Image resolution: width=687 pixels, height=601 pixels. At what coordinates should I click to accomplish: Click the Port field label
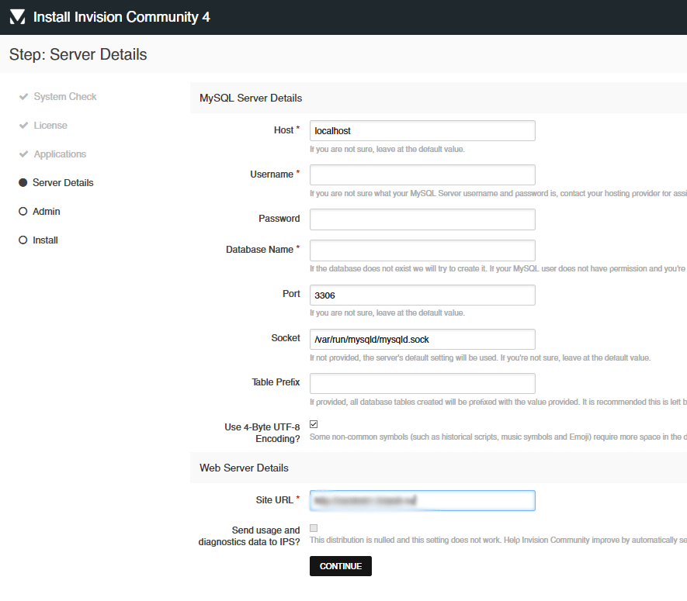click(x=291, y=294)
